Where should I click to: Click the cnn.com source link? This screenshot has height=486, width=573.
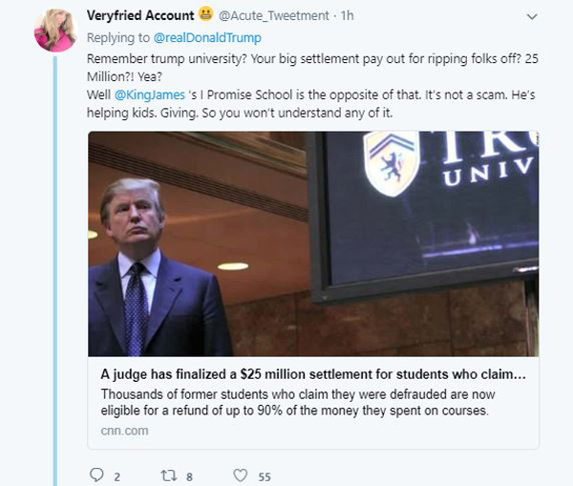click(124, 431)
